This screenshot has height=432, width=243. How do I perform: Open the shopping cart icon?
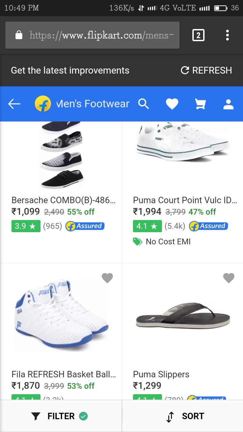coord(200,104)
